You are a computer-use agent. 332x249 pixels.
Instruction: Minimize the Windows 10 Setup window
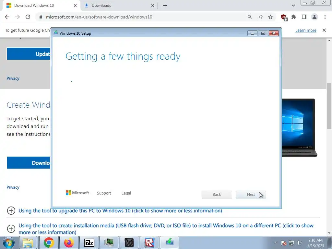click(252, 33)
